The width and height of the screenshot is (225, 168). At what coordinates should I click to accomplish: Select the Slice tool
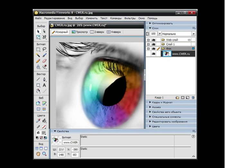[44, 103]
